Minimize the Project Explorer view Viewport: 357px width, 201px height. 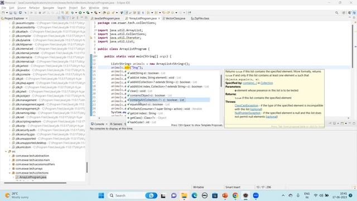[82, 18]
